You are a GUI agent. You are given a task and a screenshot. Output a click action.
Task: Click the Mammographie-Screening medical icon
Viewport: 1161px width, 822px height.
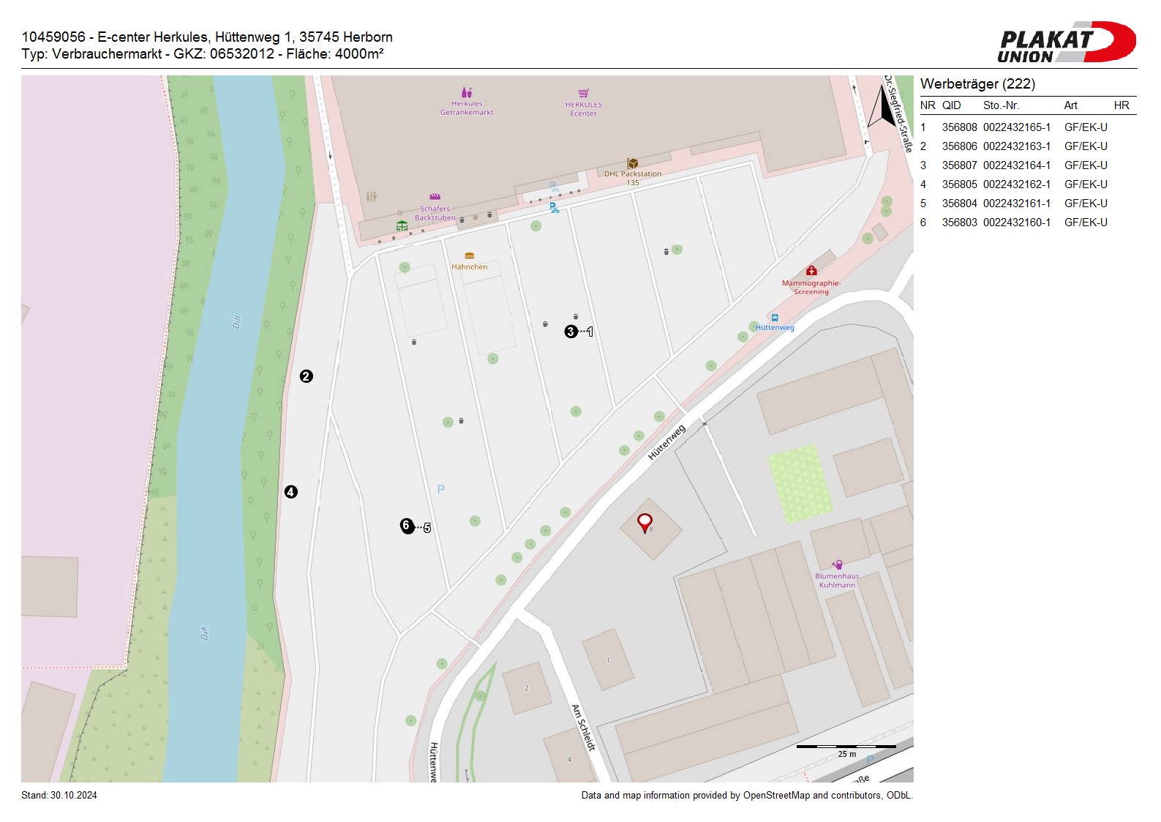pyautogui.click(x=811, y=271)
